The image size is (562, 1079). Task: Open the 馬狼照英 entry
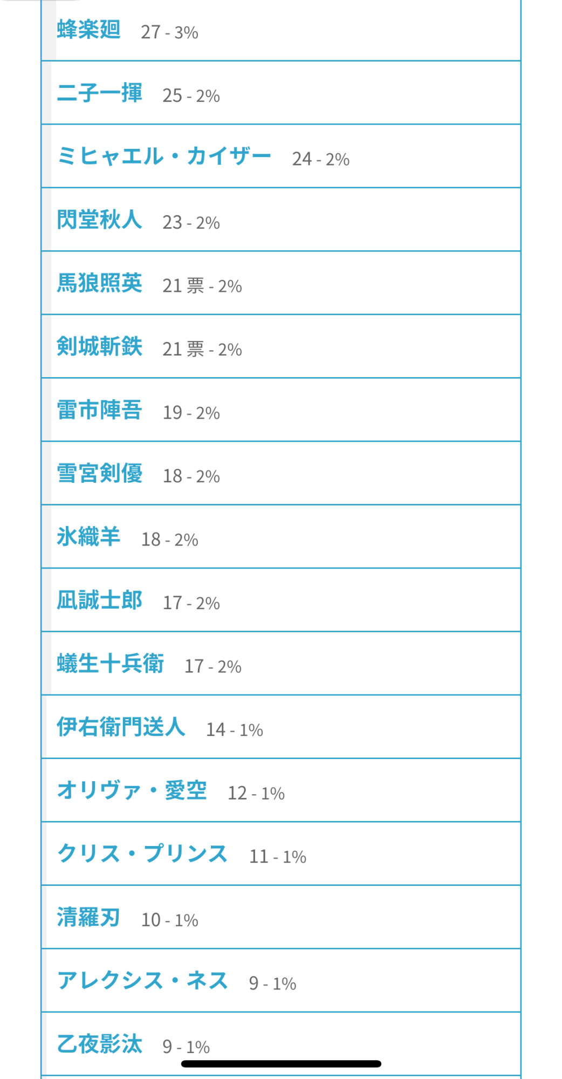click(x=99, y=283)
